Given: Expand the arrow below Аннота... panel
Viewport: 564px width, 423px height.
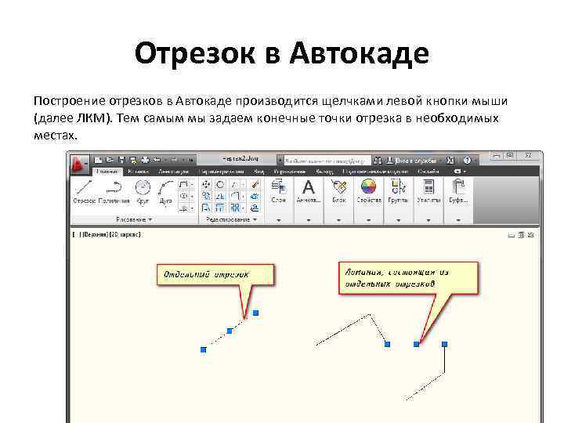Looking at the screenshot, I should tap(309, 220).
